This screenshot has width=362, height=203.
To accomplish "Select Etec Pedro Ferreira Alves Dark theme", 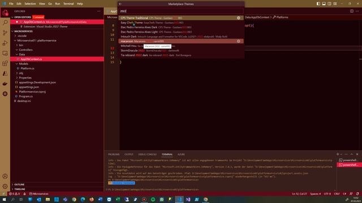I will [x=181, y=27].
